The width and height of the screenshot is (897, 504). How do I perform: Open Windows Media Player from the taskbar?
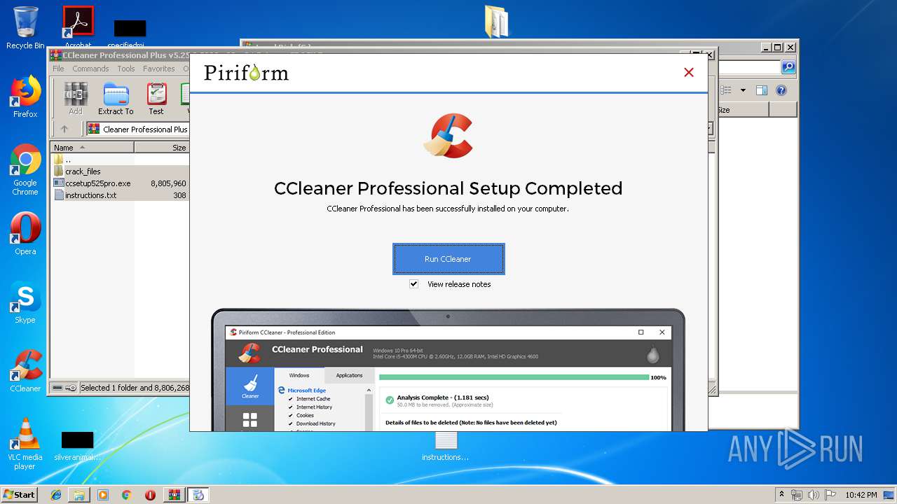pyautogui.click(x=103, y=495)
